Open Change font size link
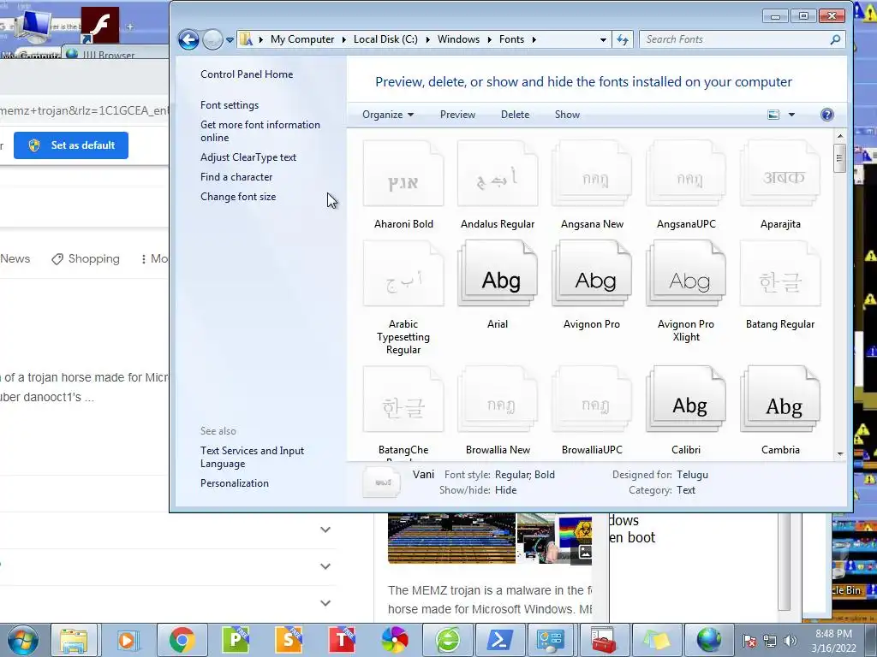Screen dimensions: 877x657 (238, 197)
